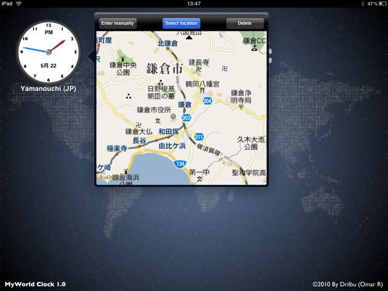This screenshot has width=388, height=291.
Task: Tap the 鎌倉中央公園 park label
Action: click(123, 69)
